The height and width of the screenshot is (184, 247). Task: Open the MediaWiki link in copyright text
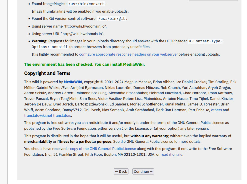pyautogui.click(x=73, y=82)
